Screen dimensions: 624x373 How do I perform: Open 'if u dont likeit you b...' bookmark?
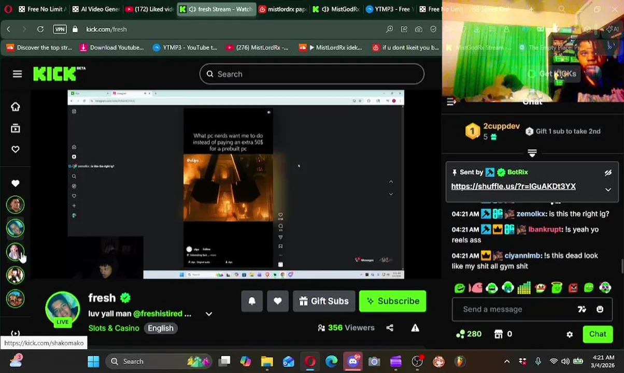click(x=405, y=47)
